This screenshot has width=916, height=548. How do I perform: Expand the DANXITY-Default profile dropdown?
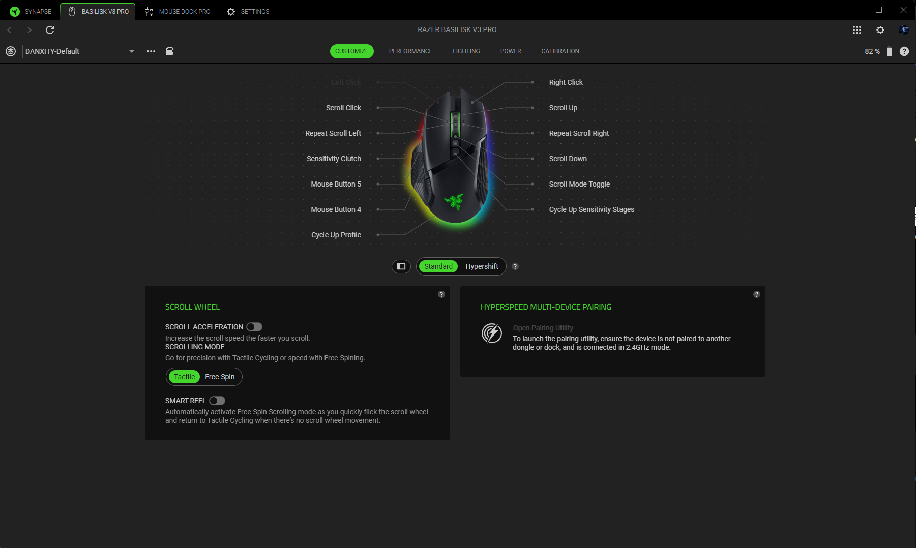tap(81, 51)
